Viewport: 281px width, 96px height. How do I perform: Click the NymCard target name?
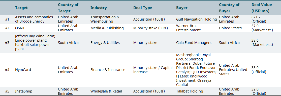coord(23,70)
